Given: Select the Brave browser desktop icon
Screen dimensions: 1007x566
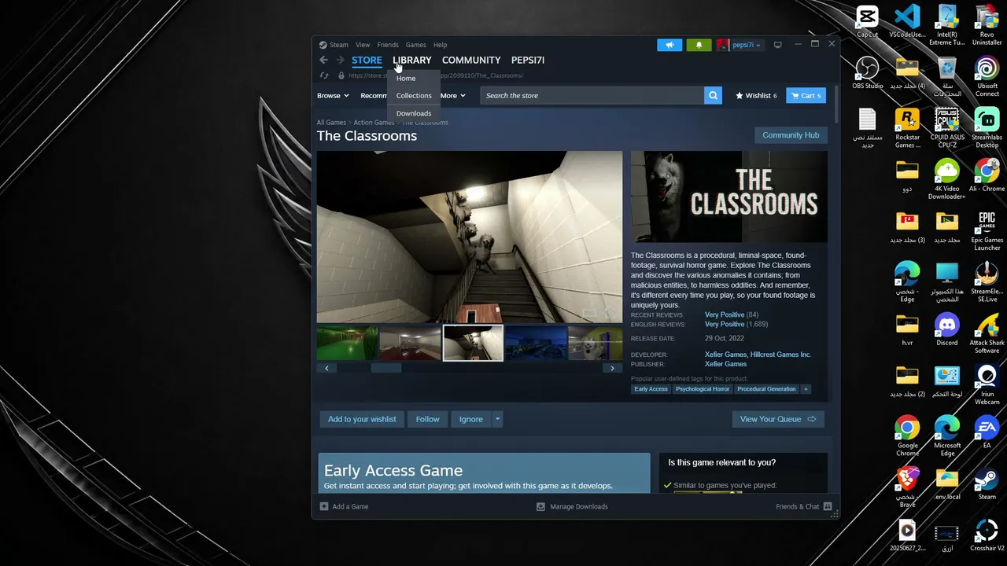Looking at the screenshot, I should (x=907, y=487).
